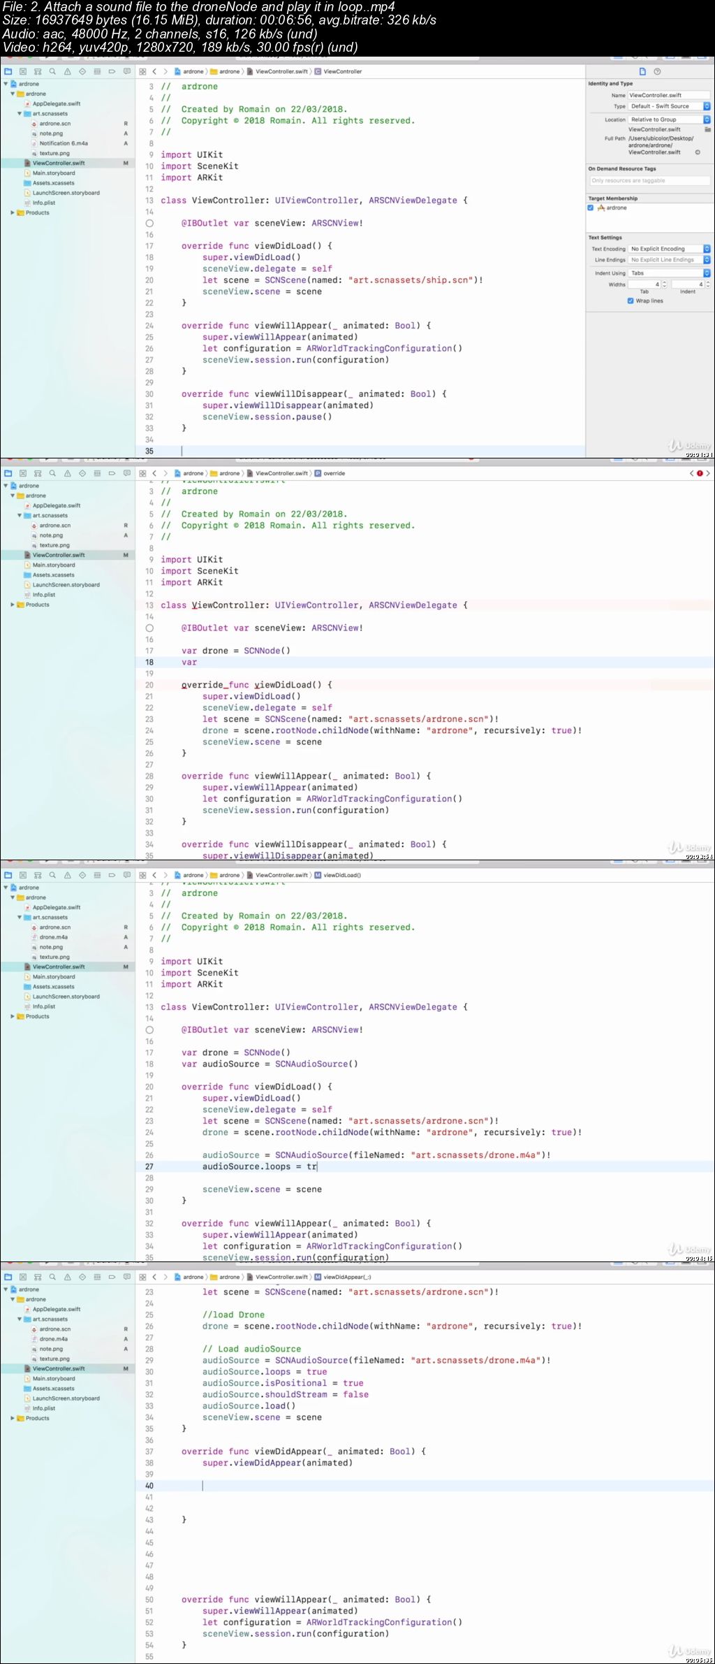The image size is (715, 1664).
Task: Click the Name field with ViewController.swift
Action: click(669, 95)
